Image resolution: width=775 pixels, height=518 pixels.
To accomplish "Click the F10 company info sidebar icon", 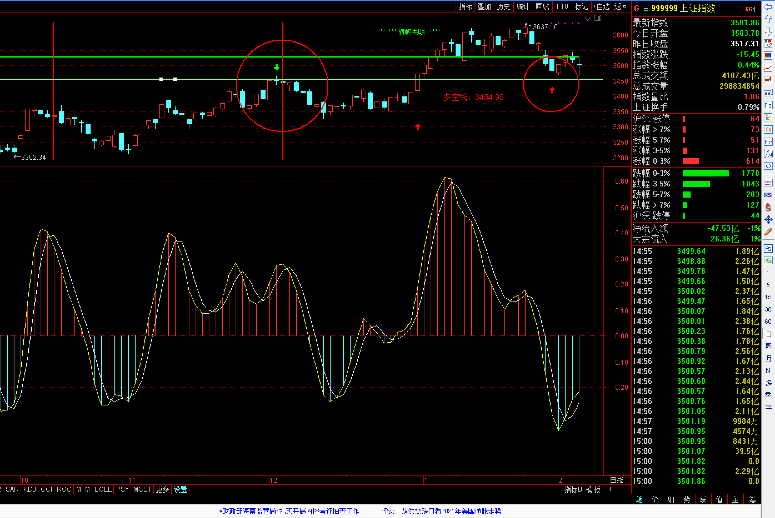I will click(768, 105).
